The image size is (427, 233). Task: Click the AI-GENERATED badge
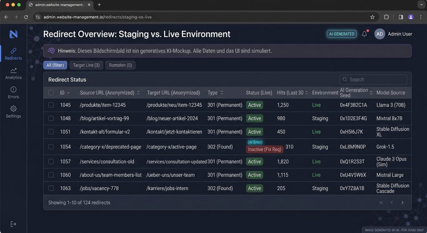(342, 34)
